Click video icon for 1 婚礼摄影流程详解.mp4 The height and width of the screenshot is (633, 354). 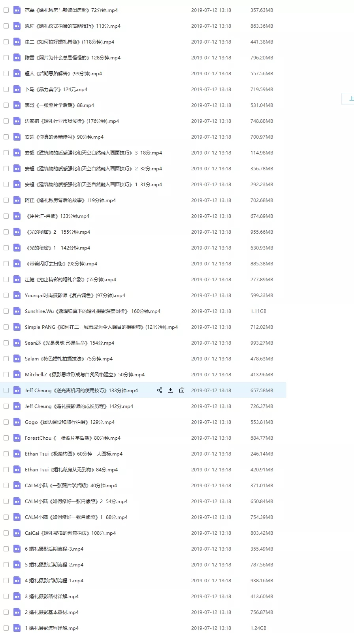tap(17, 628)
